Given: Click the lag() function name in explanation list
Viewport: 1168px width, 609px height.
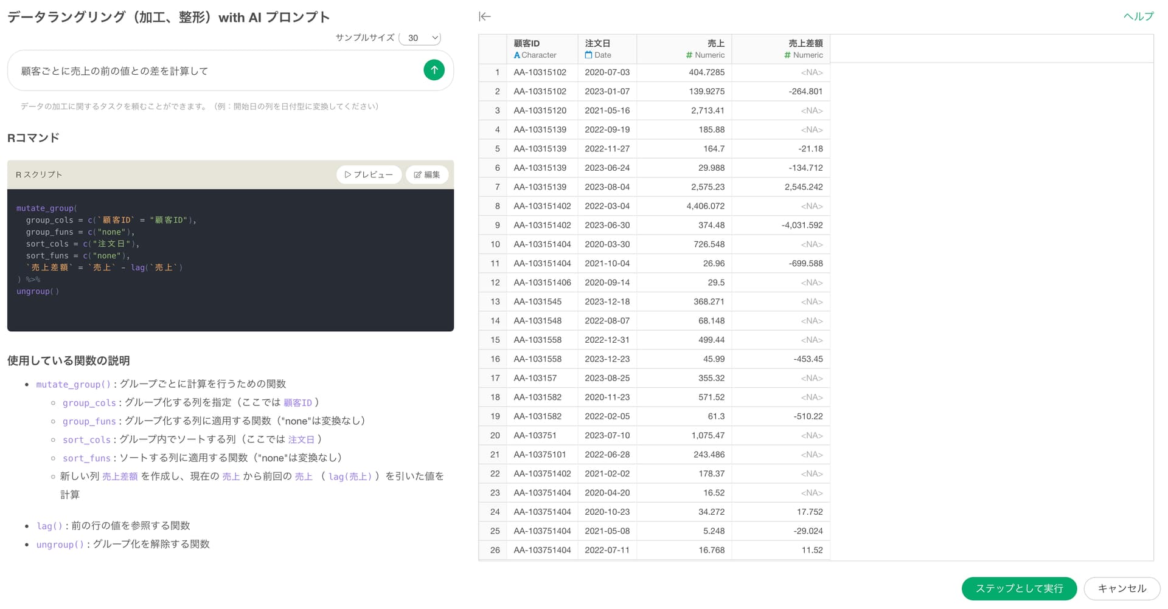Looking at the screenshot, I should click(x=49, y=526).
